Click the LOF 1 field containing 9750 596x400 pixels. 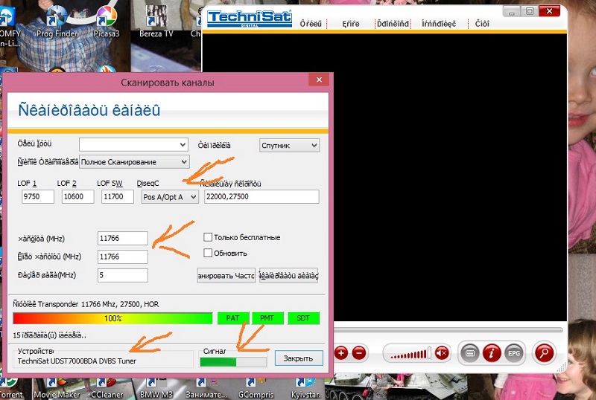(x=38, y=196)
